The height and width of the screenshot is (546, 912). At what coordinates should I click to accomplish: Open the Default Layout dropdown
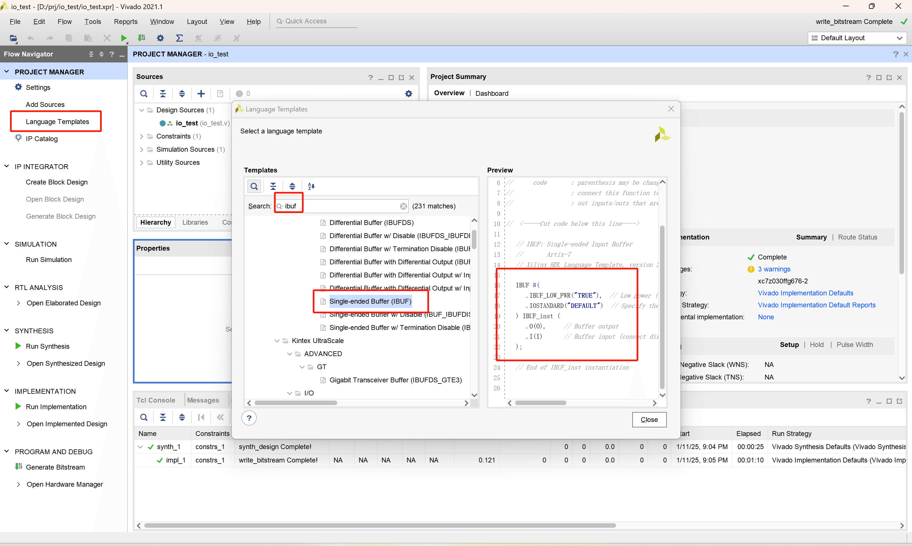tap(857, 38)
